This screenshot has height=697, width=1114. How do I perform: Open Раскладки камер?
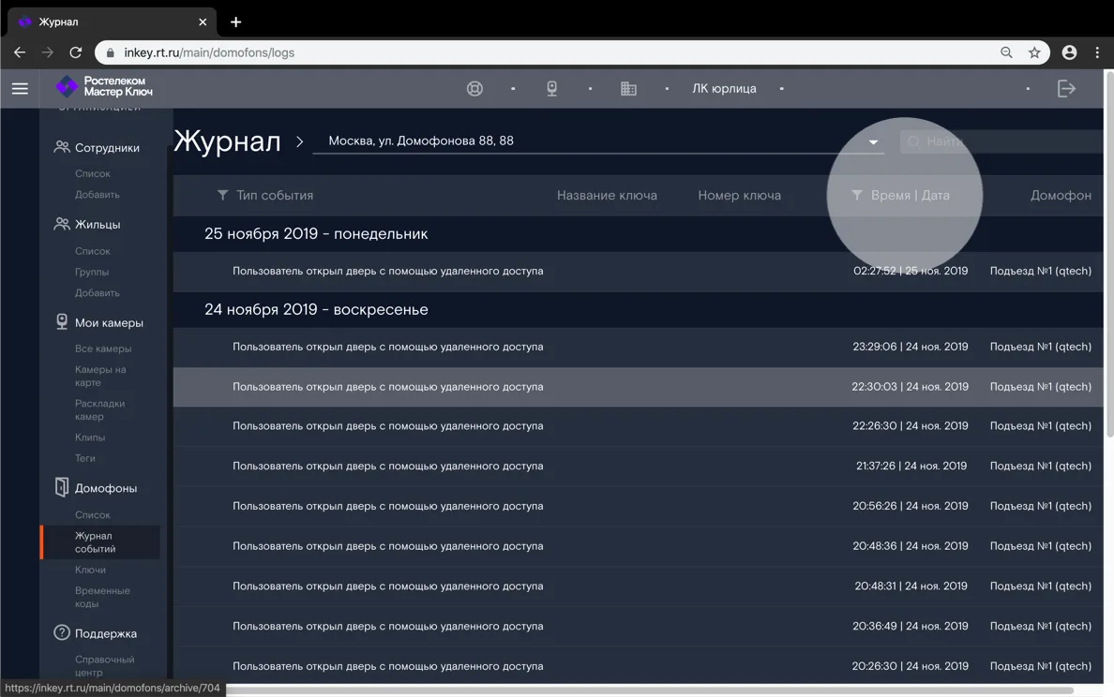tap(99, 409)
